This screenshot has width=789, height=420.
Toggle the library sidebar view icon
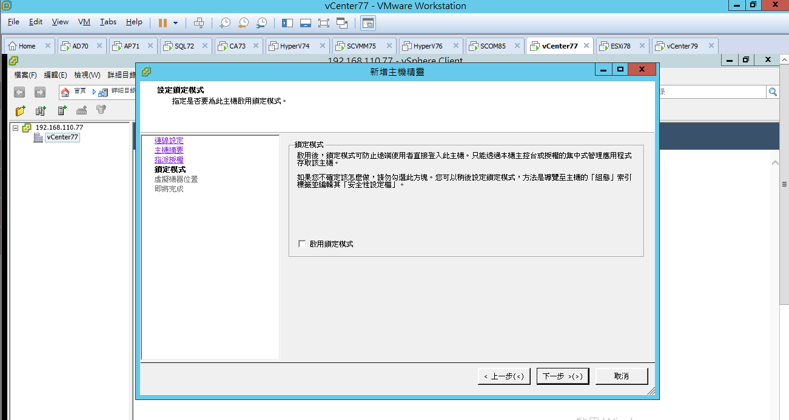pos(287,22)
